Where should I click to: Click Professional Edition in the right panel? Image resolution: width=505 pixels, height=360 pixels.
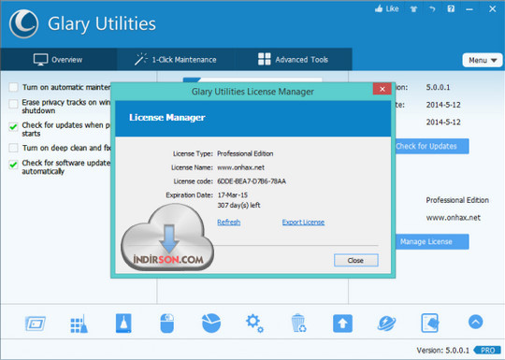point(457,200)
